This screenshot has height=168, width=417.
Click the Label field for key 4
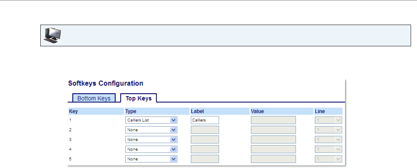[205, 149]
